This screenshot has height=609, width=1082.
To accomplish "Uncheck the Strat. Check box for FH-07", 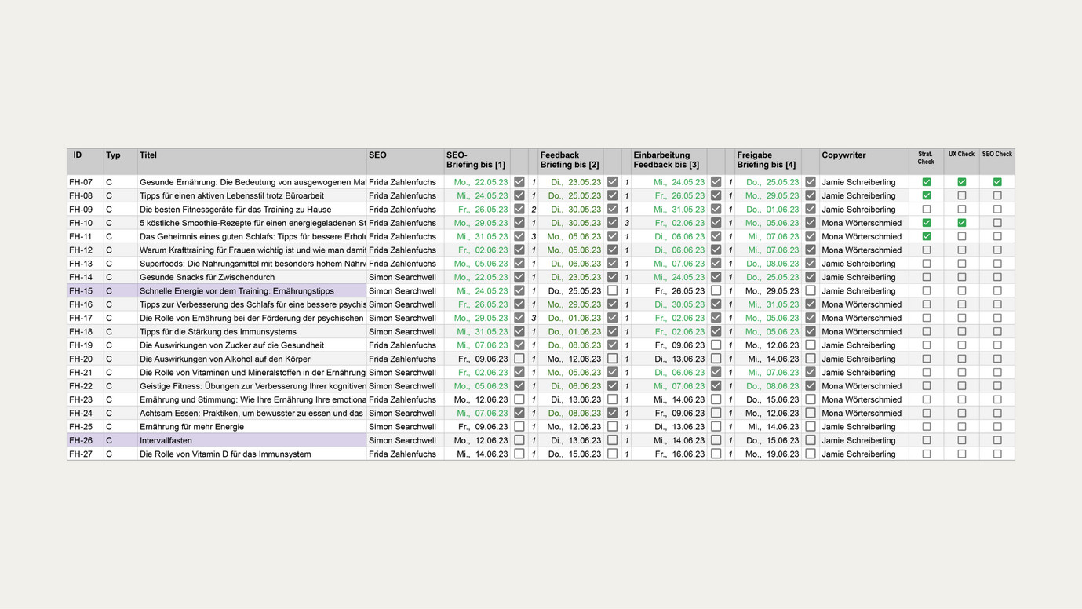I will [926, 182].
